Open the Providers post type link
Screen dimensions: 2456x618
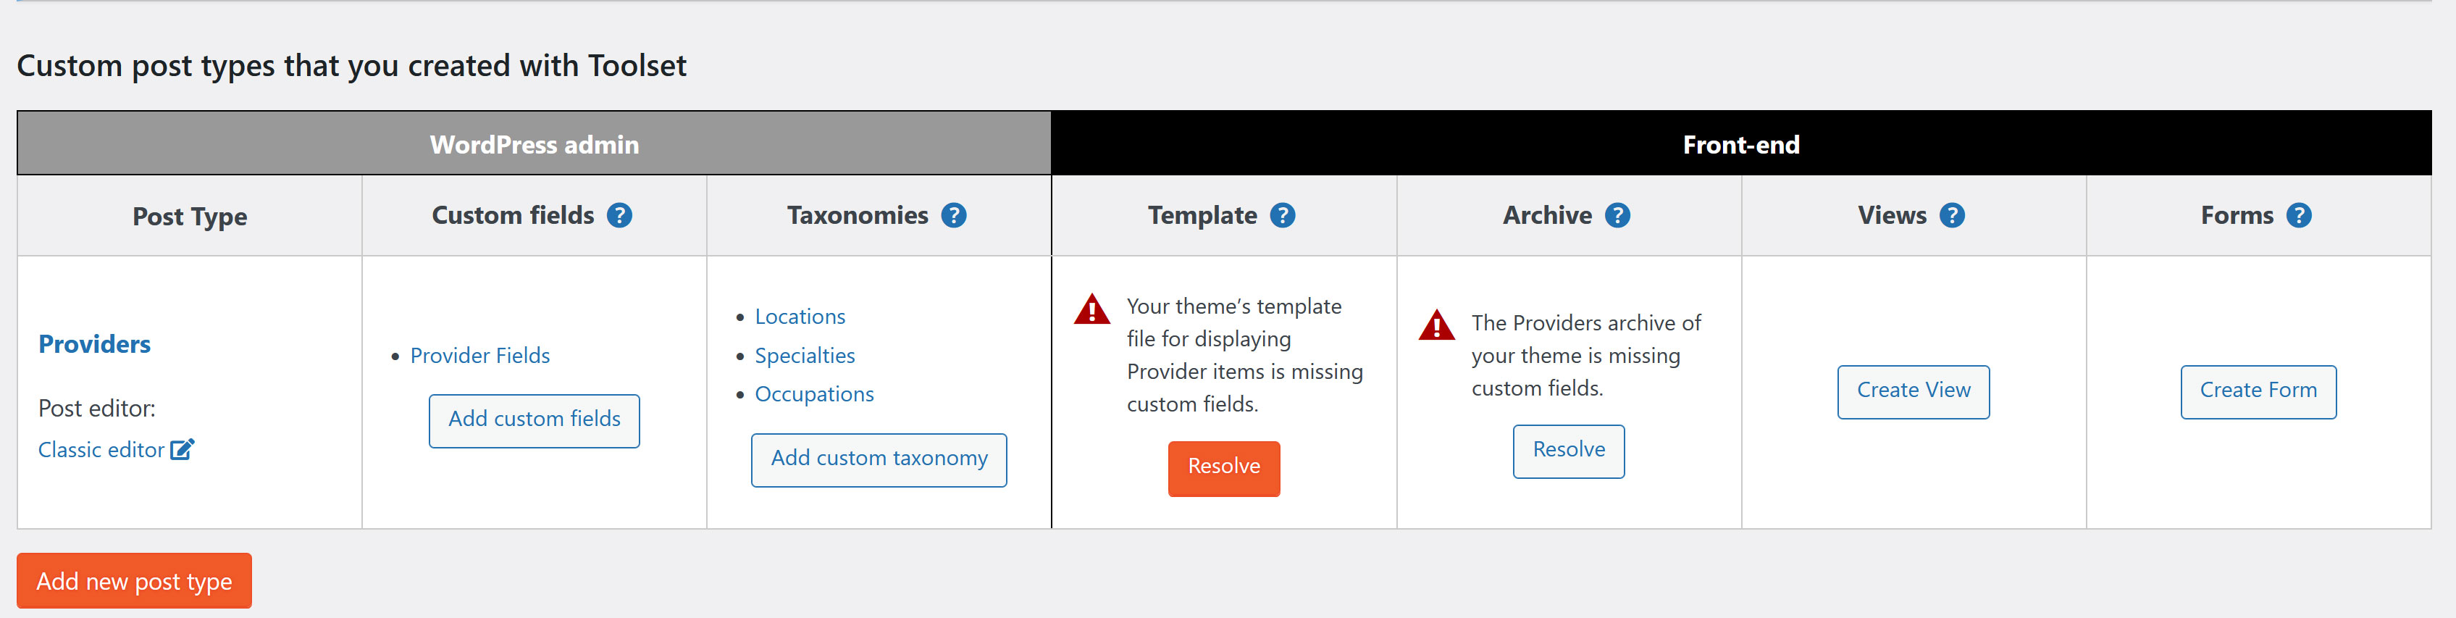[x=94, y=344]
